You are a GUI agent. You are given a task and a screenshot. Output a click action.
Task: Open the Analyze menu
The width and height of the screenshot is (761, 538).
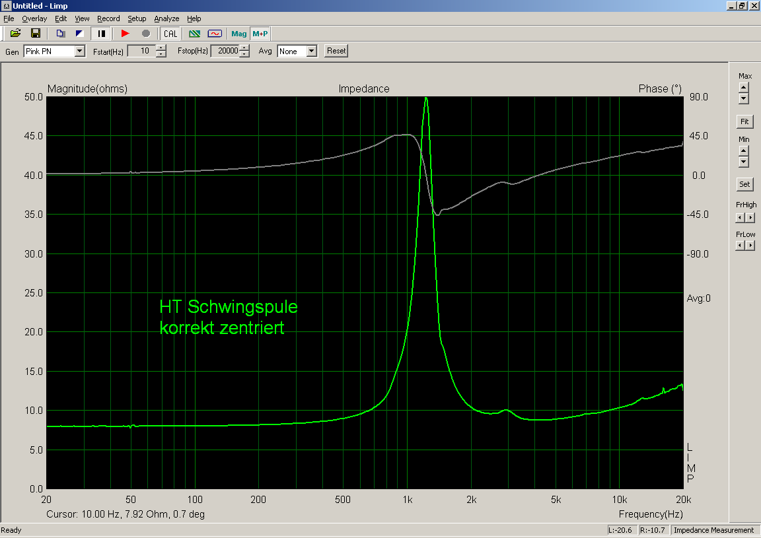166,18
